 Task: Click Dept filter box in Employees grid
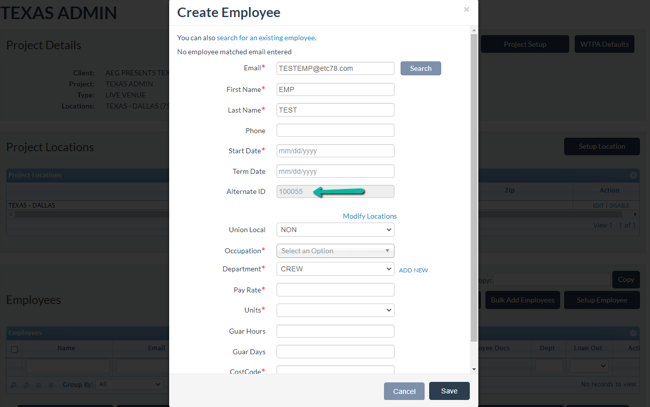point(549,366)
